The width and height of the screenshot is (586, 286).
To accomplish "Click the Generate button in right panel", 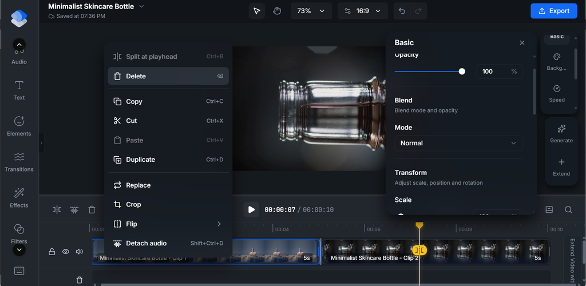I will point(561,134).
